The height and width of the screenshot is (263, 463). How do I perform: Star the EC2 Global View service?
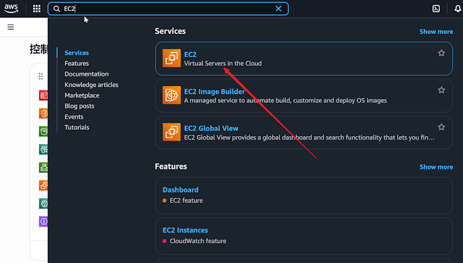pos(441,127)
